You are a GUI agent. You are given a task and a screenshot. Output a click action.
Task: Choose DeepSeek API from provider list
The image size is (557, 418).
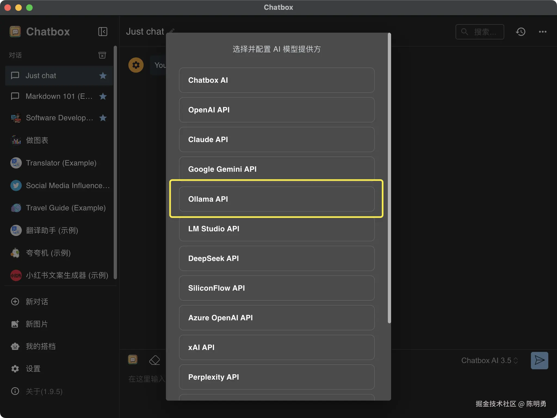[277, 258]
